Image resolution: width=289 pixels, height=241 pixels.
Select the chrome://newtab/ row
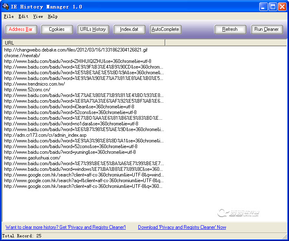coord(22,56)
